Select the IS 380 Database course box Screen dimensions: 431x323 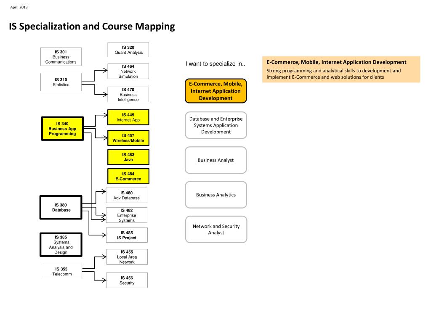click(61, 207)
